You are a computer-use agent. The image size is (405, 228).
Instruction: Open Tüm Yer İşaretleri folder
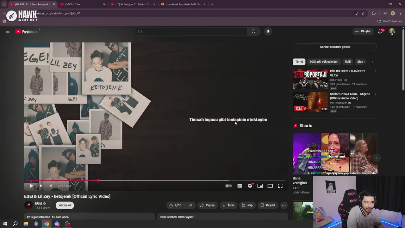(389, 21)
